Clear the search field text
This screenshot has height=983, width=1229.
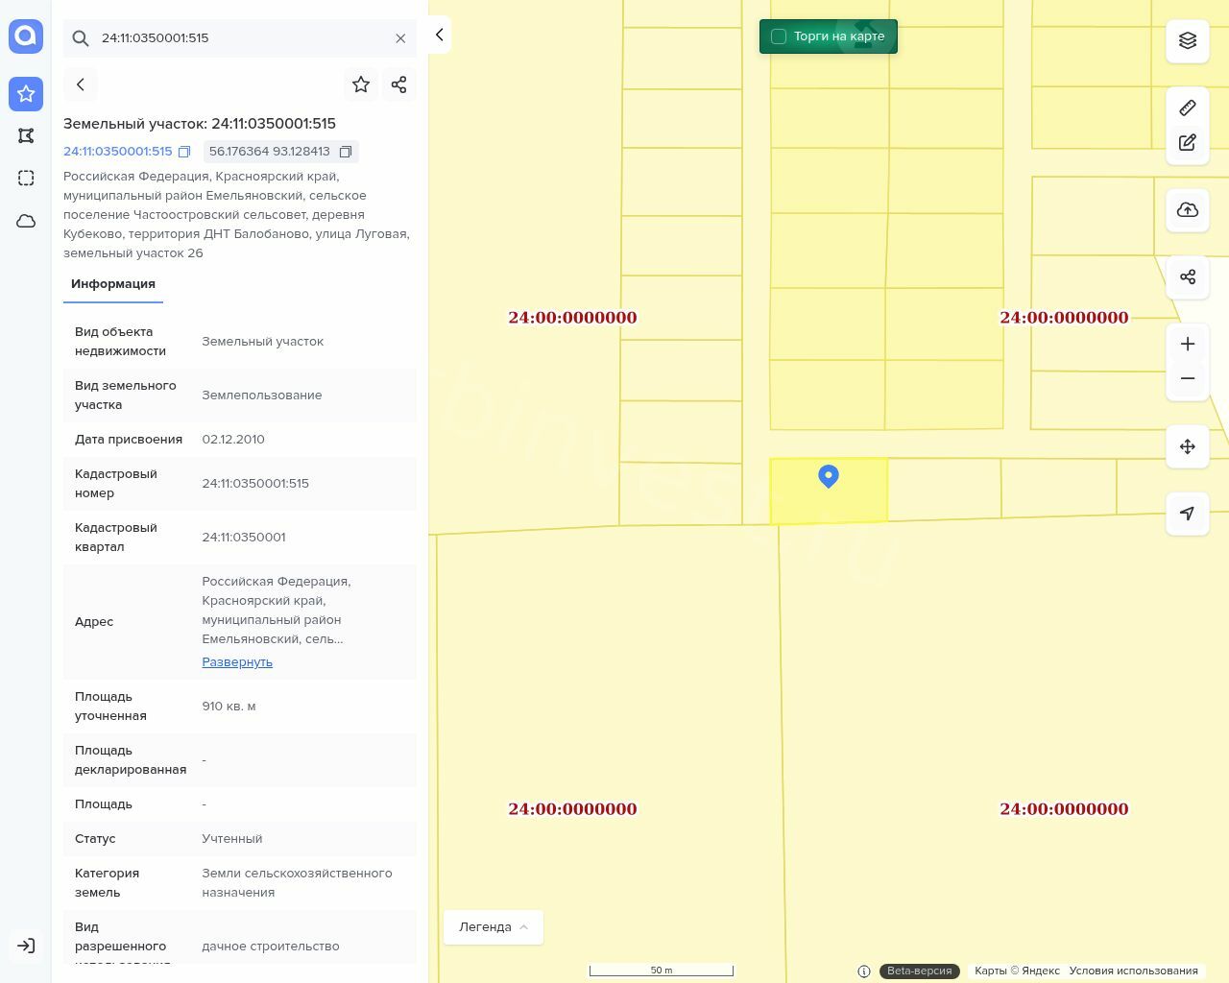click(400, 38)
